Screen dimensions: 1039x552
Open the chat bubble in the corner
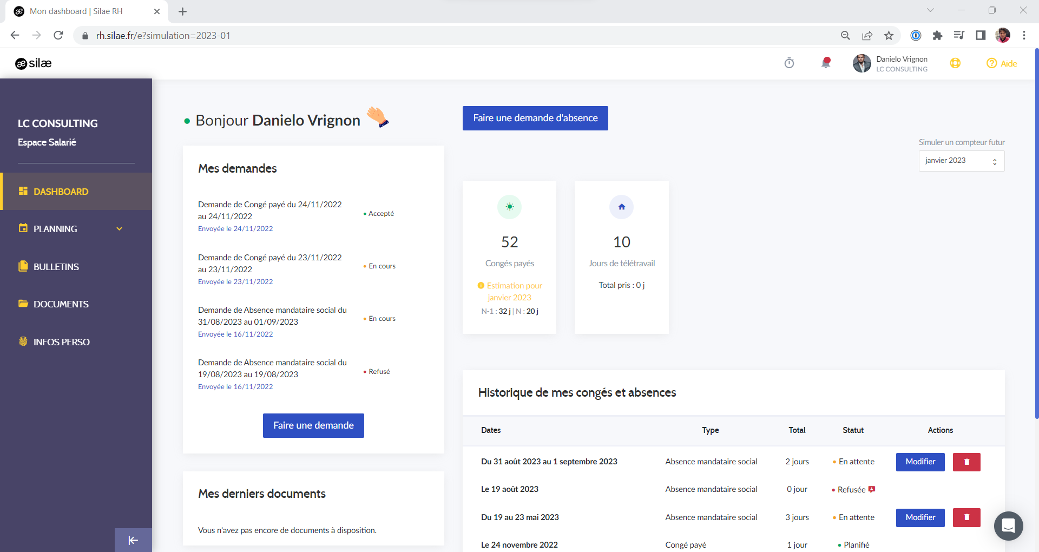pos(1008,525)
